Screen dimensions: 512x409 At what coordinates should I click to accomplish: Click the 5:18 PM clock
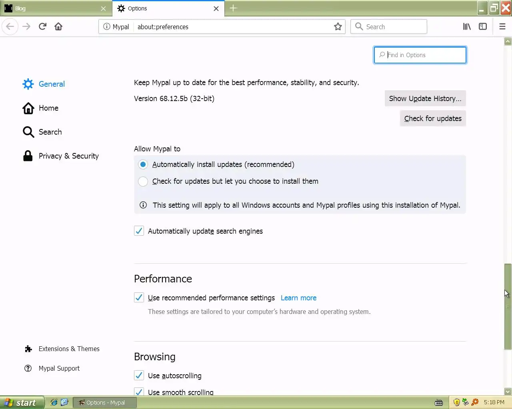click(x=494, y=403)
